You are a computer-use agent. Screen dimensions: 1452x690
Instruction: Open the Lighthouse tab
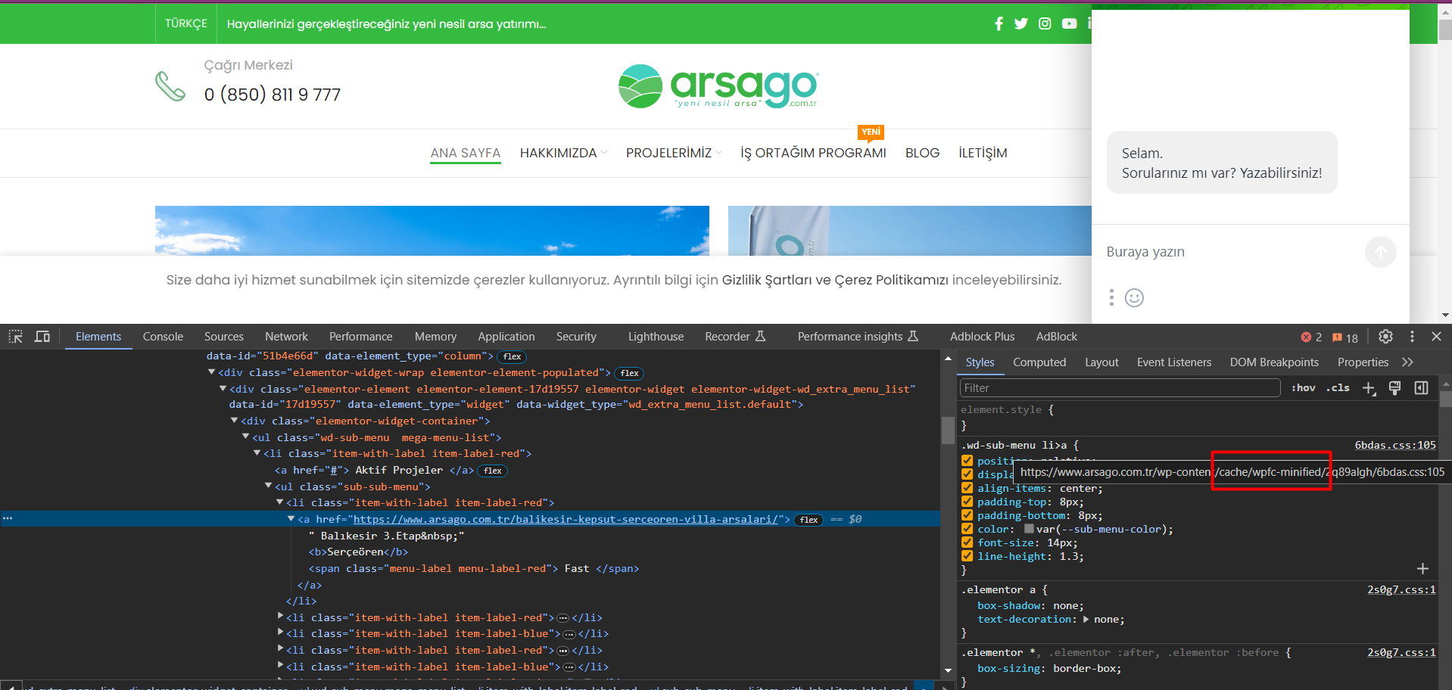(x=656, y=337)
